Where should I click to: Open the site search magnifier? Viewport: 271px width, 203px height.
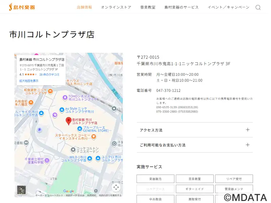(x=258, y=7)
